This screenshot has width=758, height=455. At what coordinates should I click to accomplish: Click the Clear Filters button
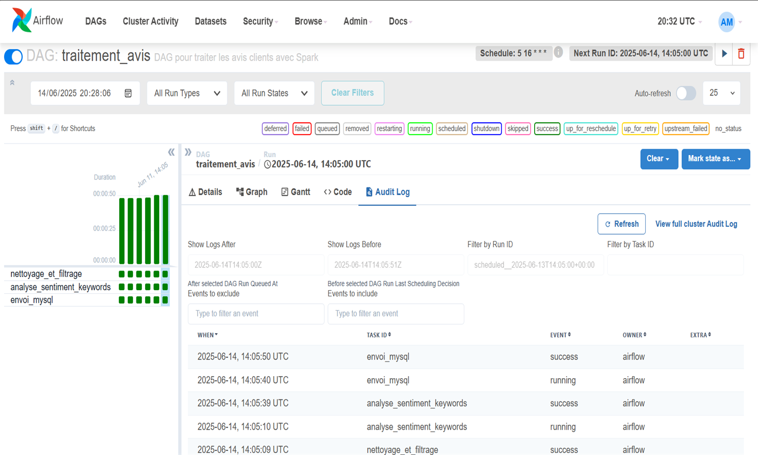coord(352,93)
